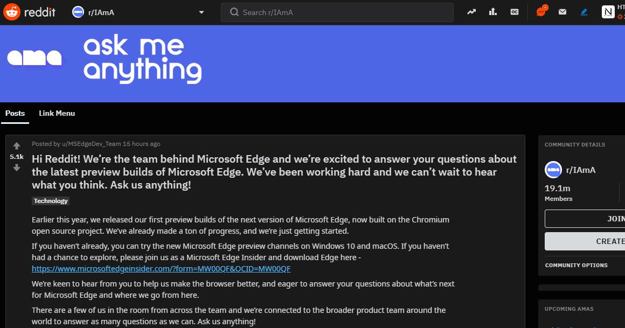Viewport: 625px width, 328px height.
Task: Expand the r/IAmA community dropdown
Action: point(202,12)
